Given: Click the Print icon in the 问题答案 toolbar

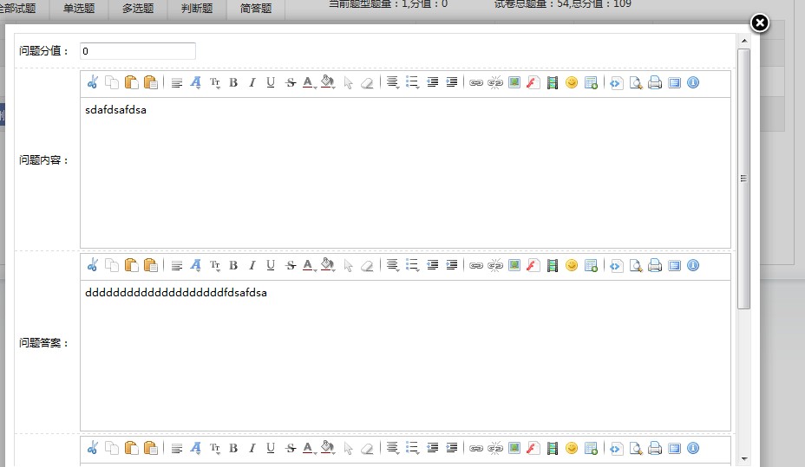Looking at the screenshot, I should pos(655,265).
